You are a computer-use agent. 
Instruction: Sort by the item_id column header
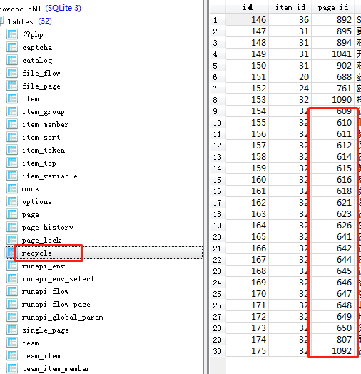click(x=290, y=7)
